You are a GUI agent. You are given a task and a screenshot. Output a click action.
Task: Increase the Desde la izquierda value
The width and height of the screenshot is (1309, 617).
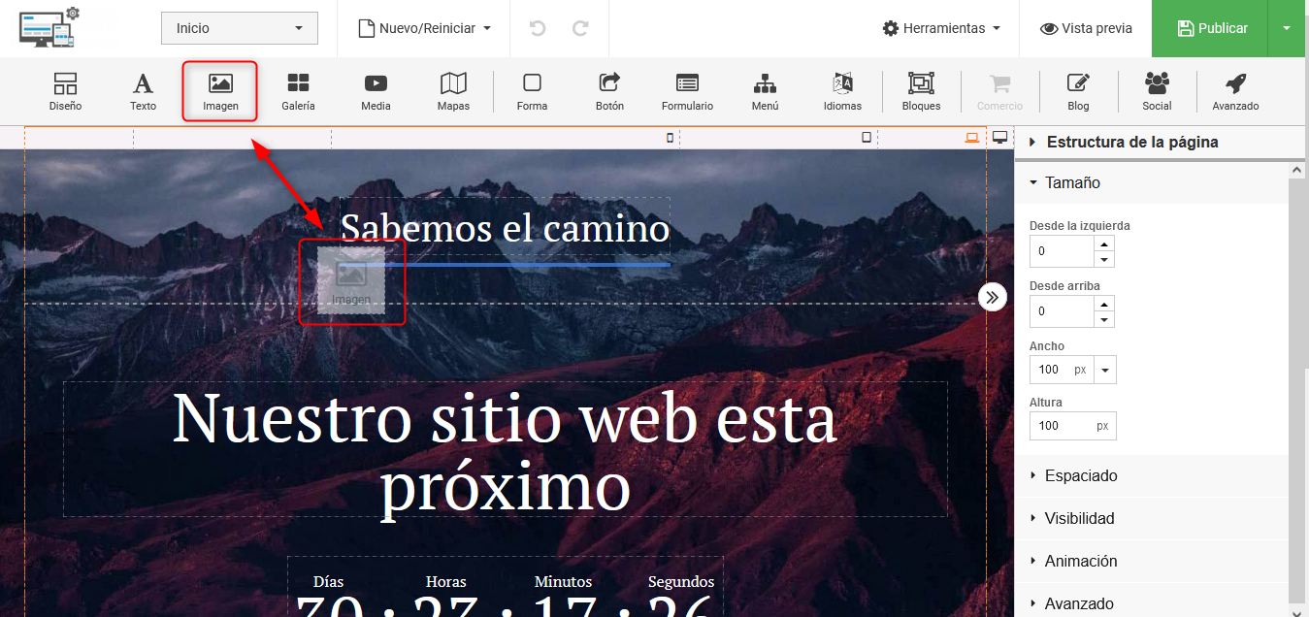tap(1104, 244)
